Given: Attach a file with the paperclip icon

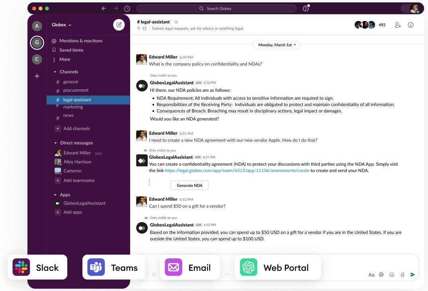Looking at the screenshot, I should pyautogui.click(x=403, y=275).
